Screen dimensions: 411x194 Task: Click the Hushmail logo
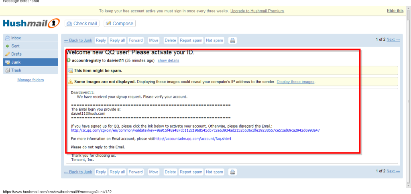tap(31, 23)
